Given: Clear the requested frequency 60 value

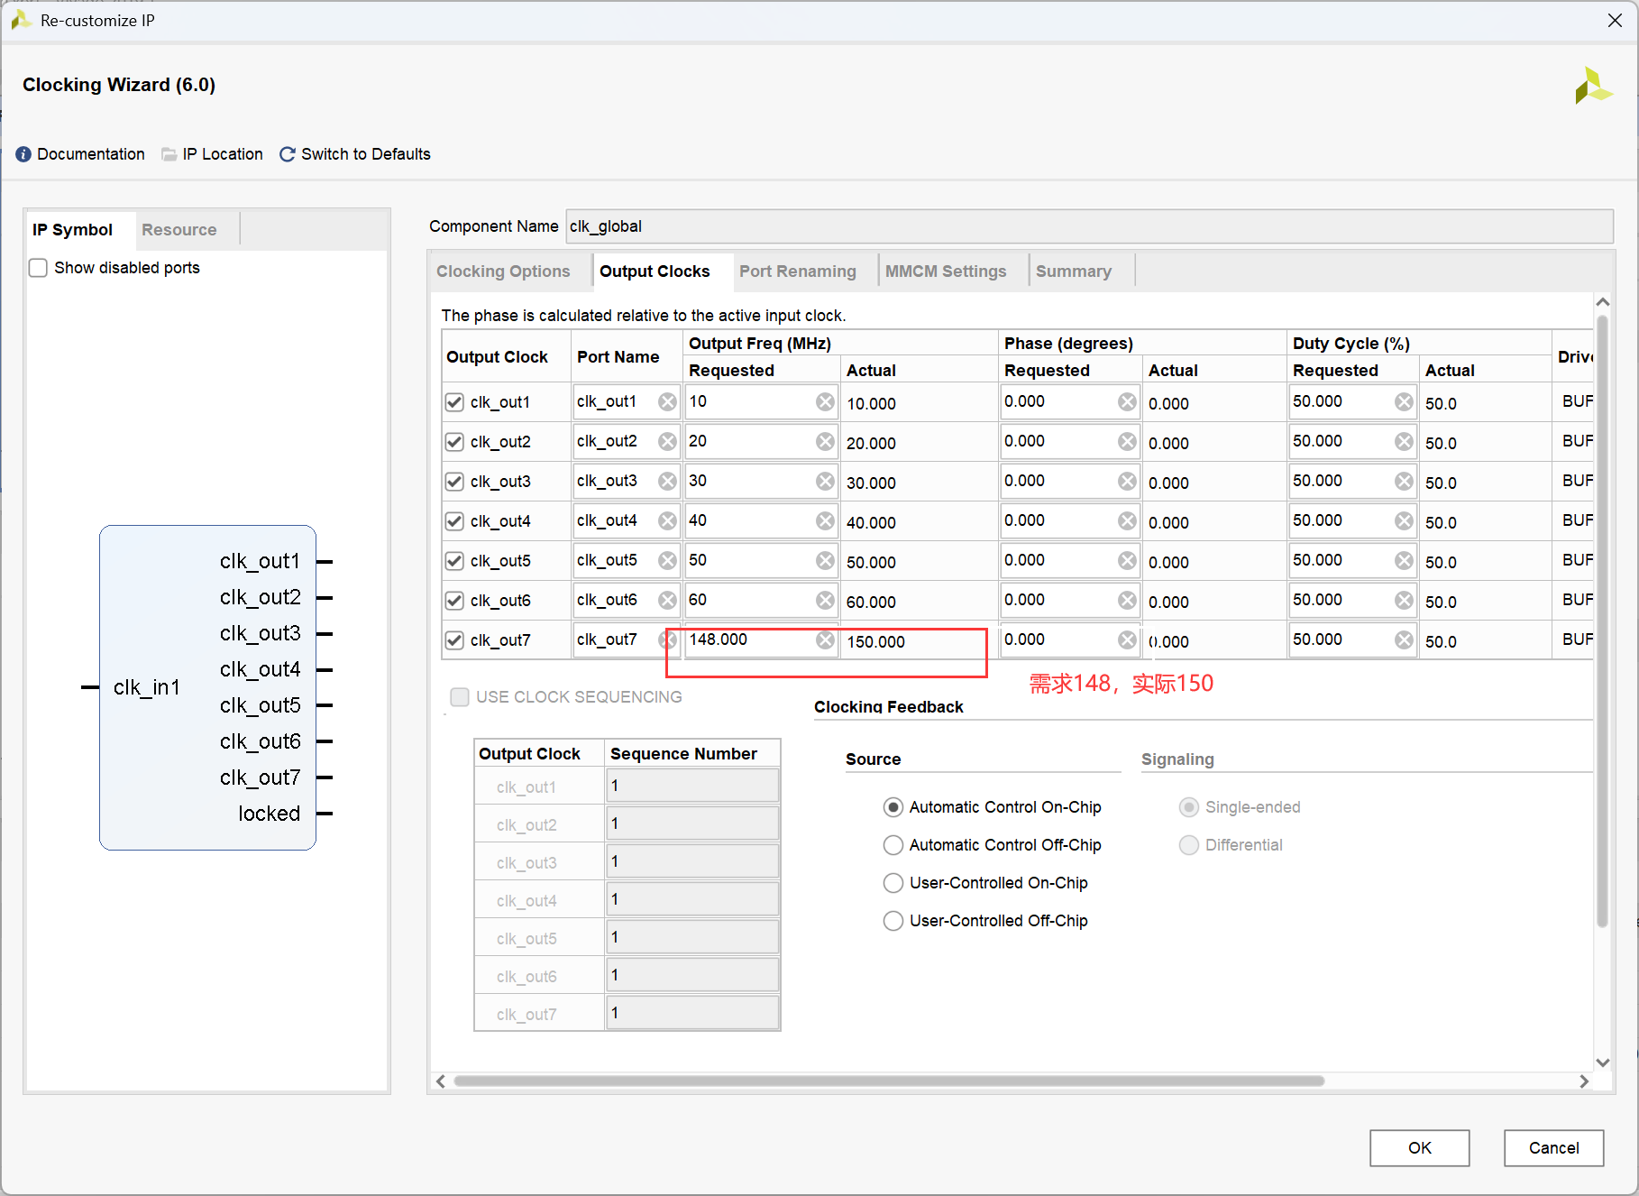Looking at the screenshot, I should tap(825, 601).
